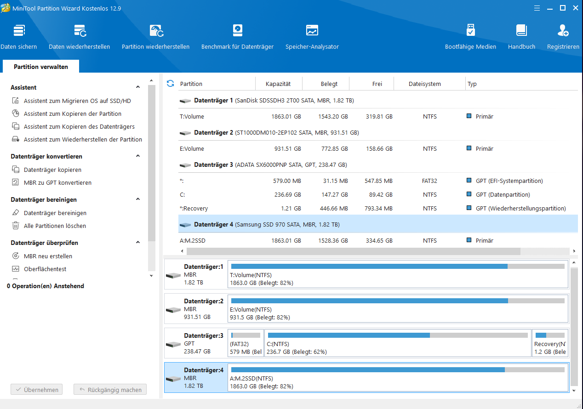Select the E:Volume partition row
The image size is (583, 409).
[x=378, y=148]
